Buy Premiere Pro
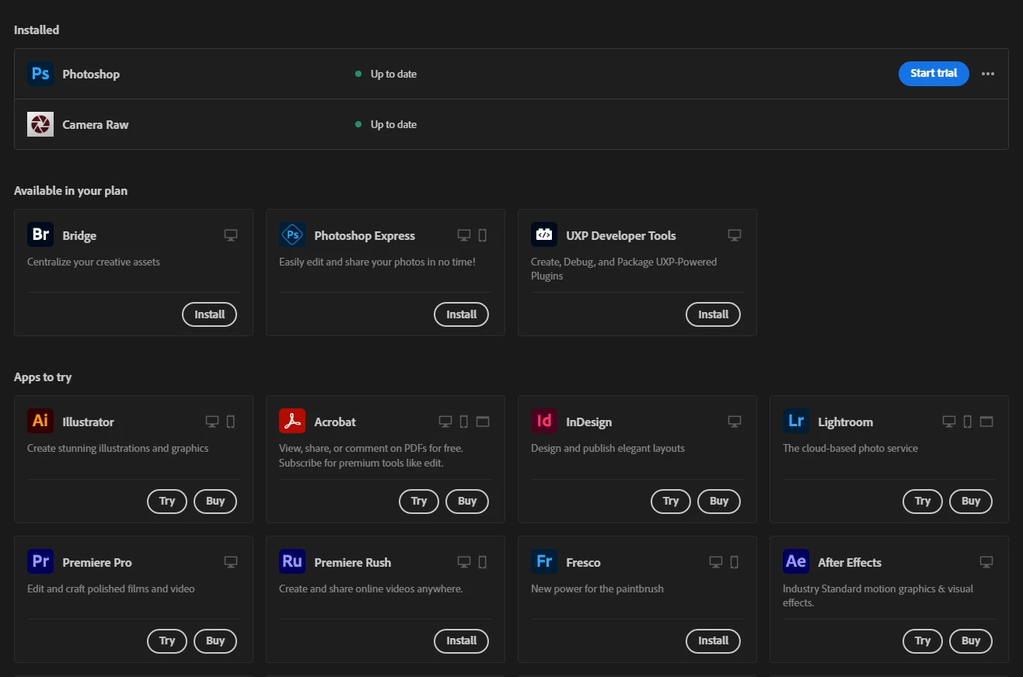This screenshot has height=677, width=1023. click(215, 641)
